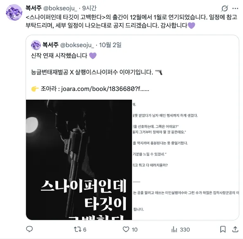Open quoted tweet text 신작 연재 시작했습니다
The width and height of the screenshot is (243, 239).
[59, 55]
